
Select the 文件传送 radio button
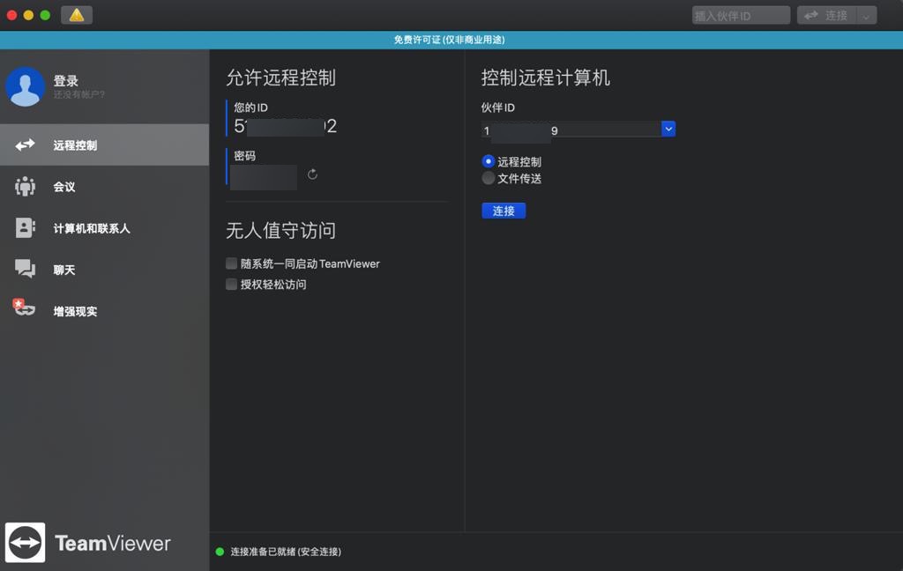click(488, 178)
